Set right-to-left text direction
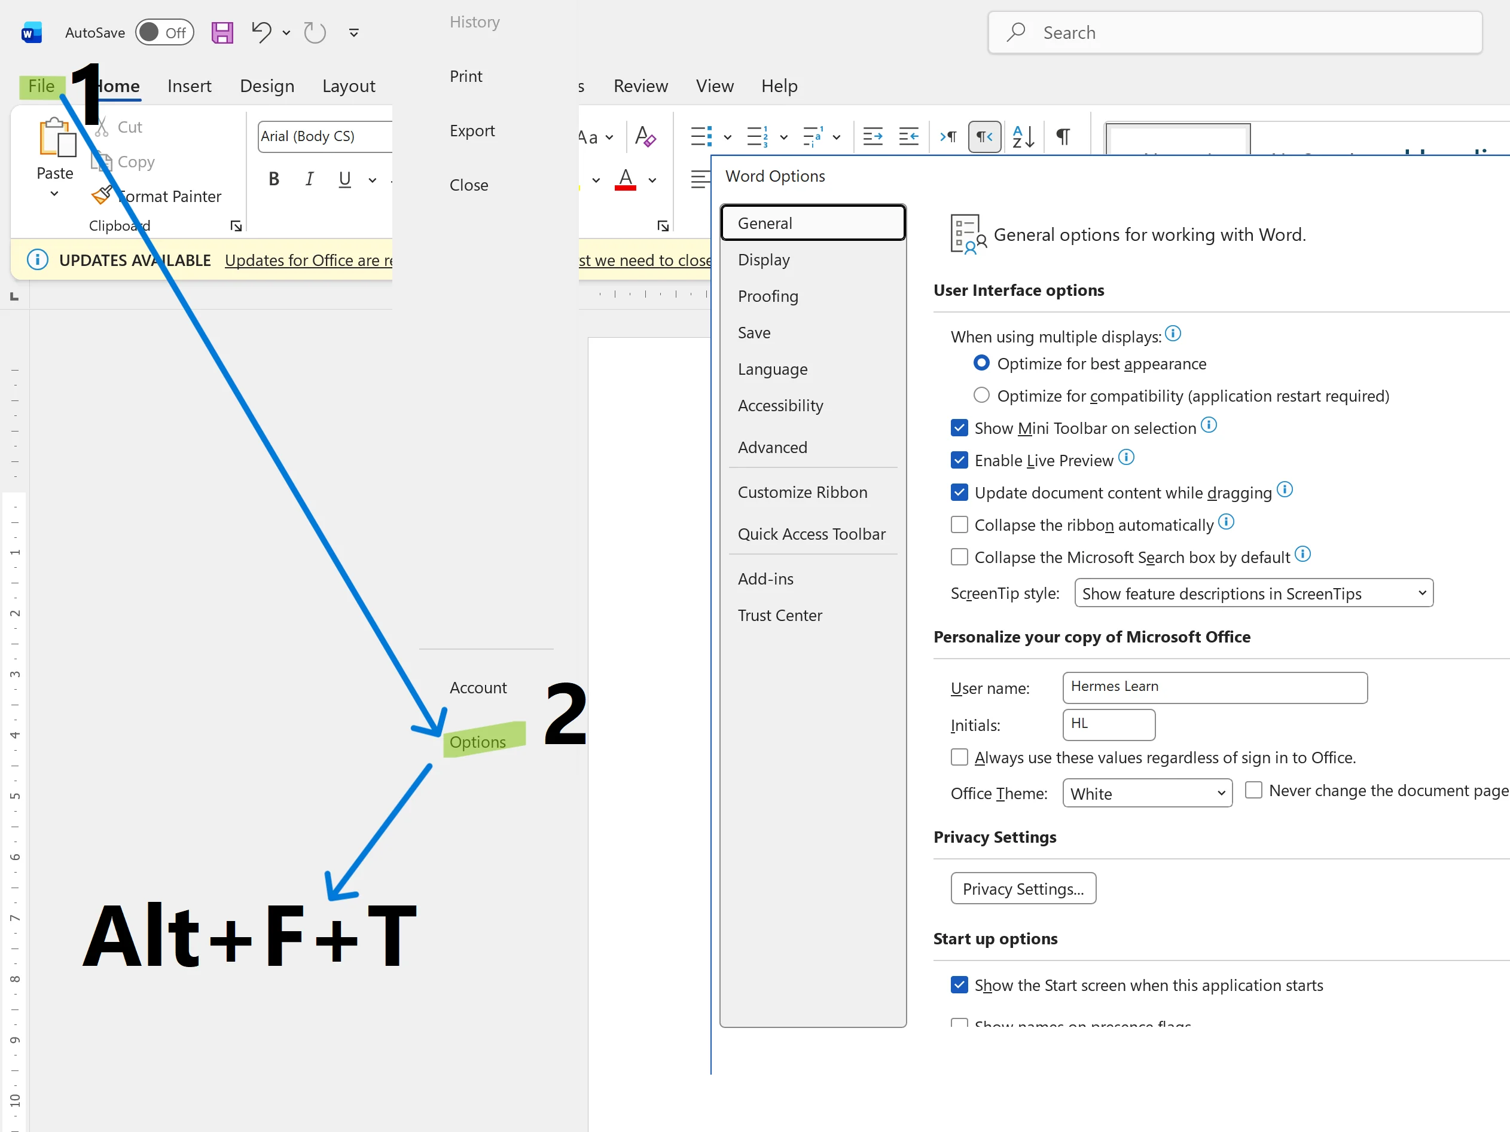 click(x=984, y=136)
